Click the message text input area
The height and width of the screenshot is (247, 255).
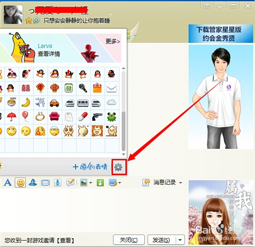95,211
